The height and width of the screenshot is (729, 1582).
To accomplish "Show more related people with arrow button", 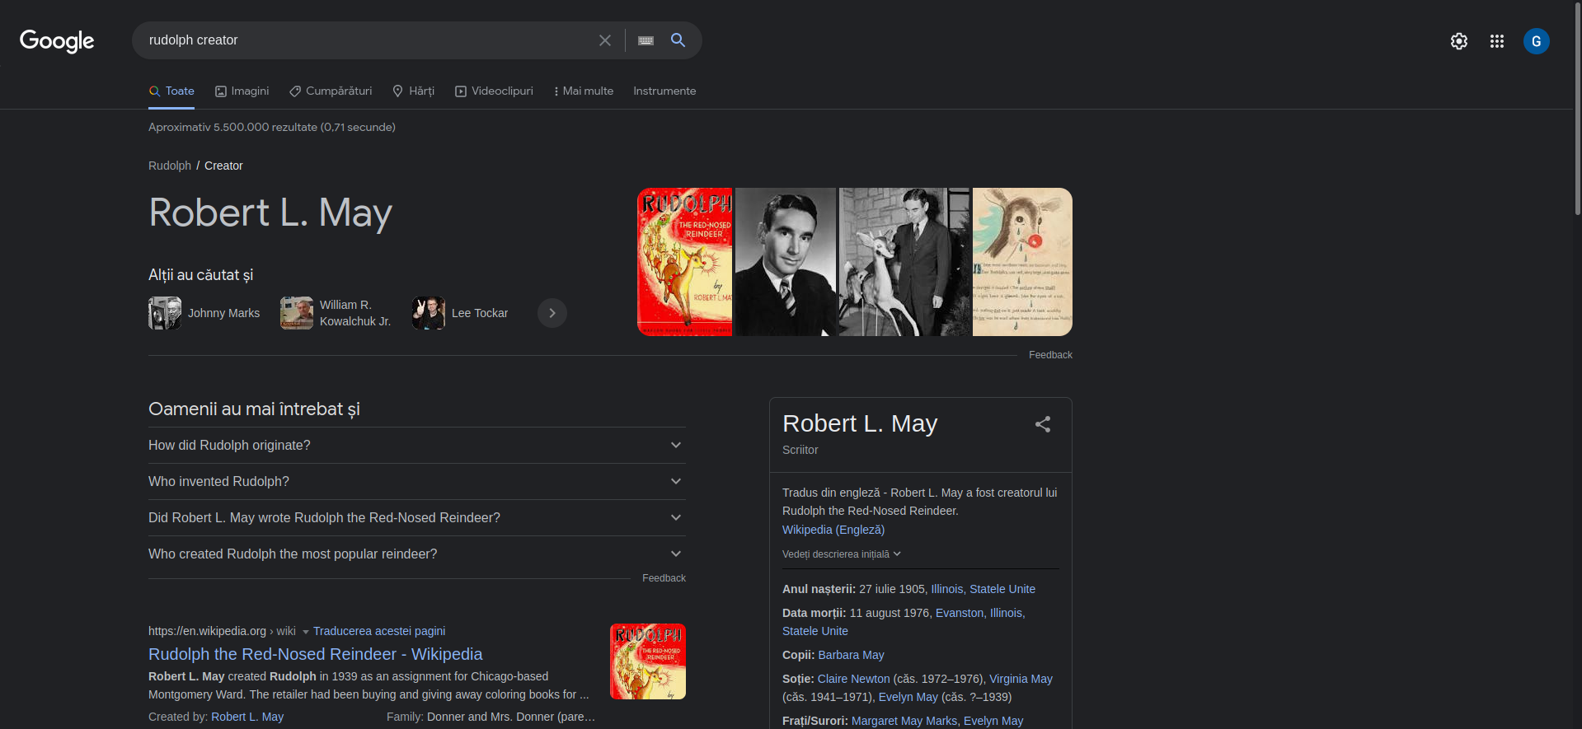I will click(552, 313).
